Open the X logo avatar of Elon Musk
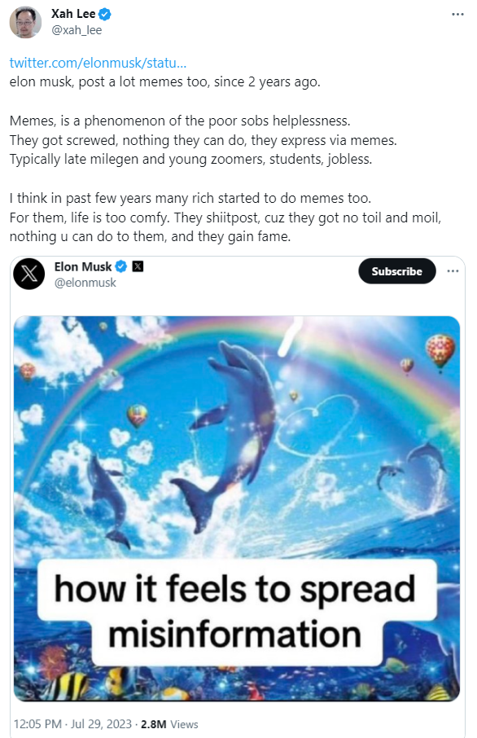The image size is (477, 738). (x=29, y=274)
